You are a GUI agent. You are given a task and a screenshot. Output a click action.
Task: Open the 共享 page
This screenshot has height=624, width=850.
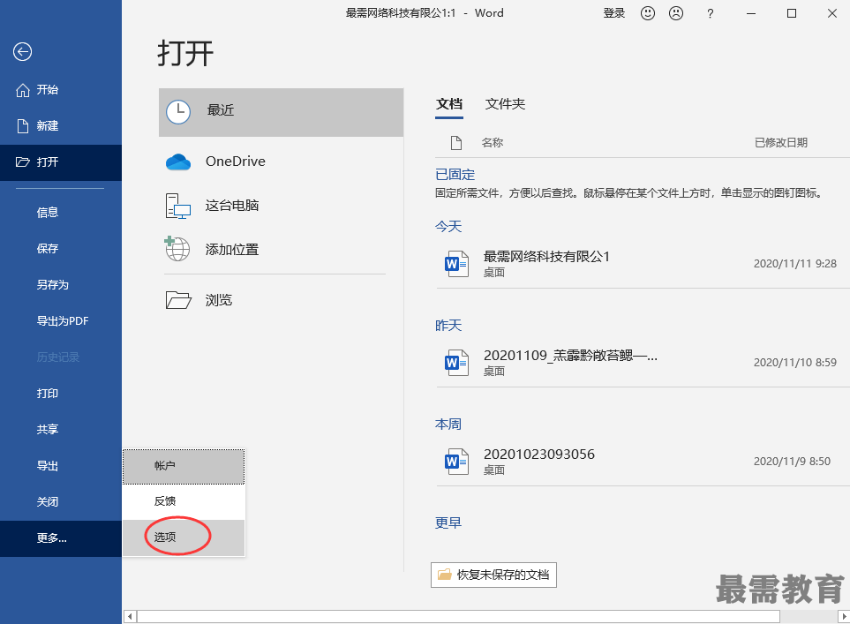61,429
